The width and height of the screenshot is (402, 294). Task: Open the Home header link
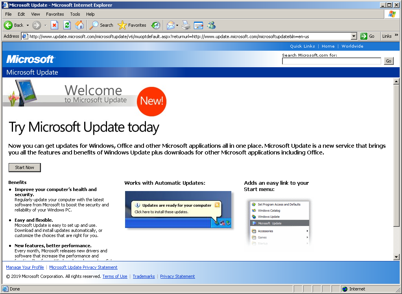(328, 46)
